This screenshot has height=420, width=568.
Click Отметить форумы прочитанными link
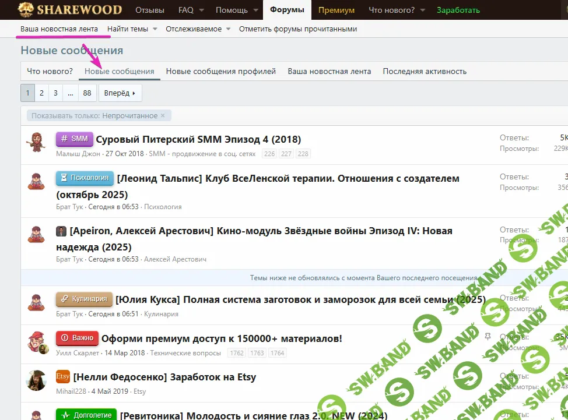pos(298,29)
